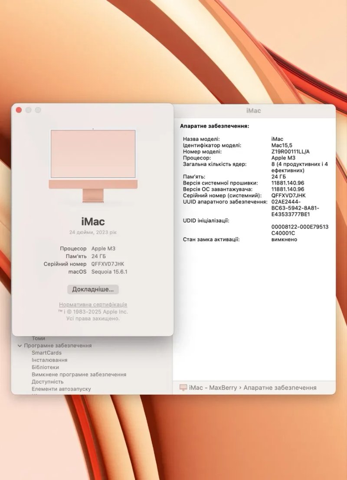Click the Докладніше… button
347x480 pixels.
[93, 289]
